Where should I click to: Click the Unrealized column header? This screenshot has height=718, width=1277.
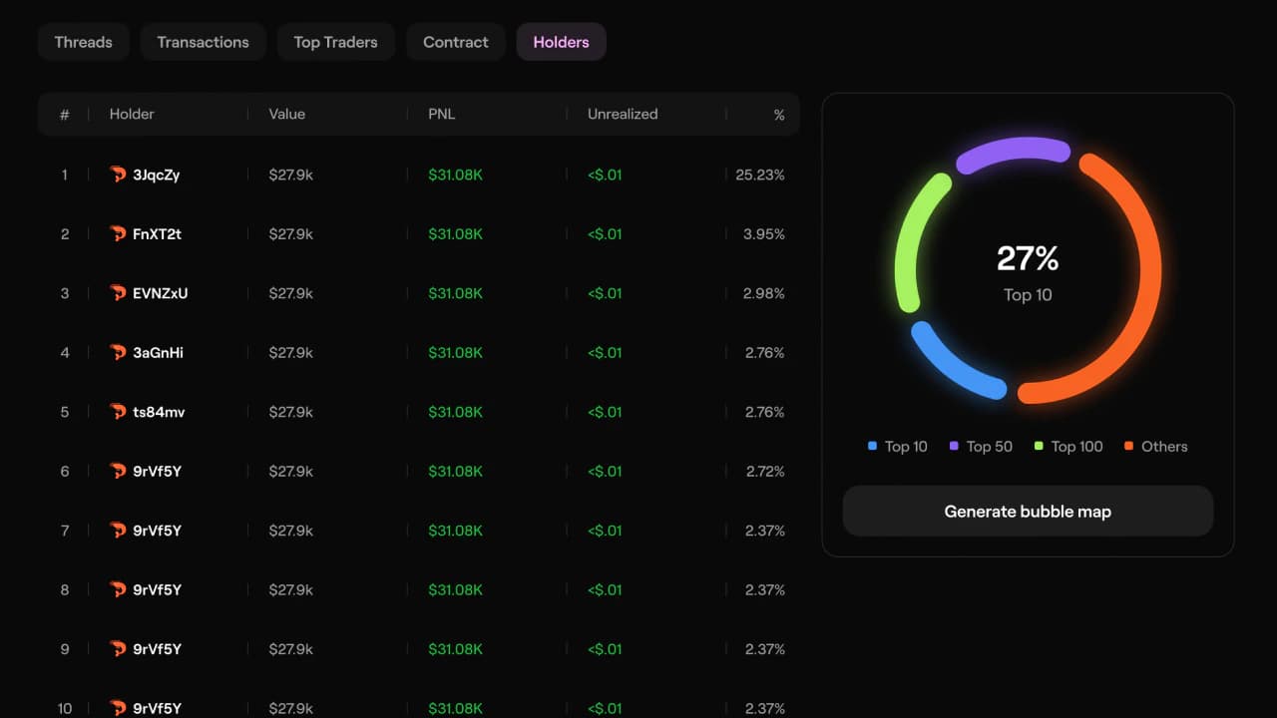coord(623,115)
